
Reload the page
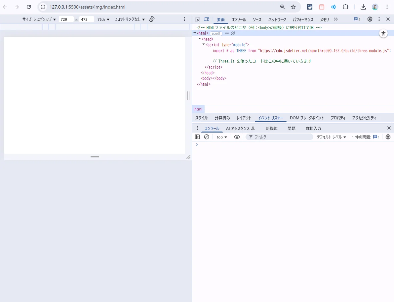[29, 7]
